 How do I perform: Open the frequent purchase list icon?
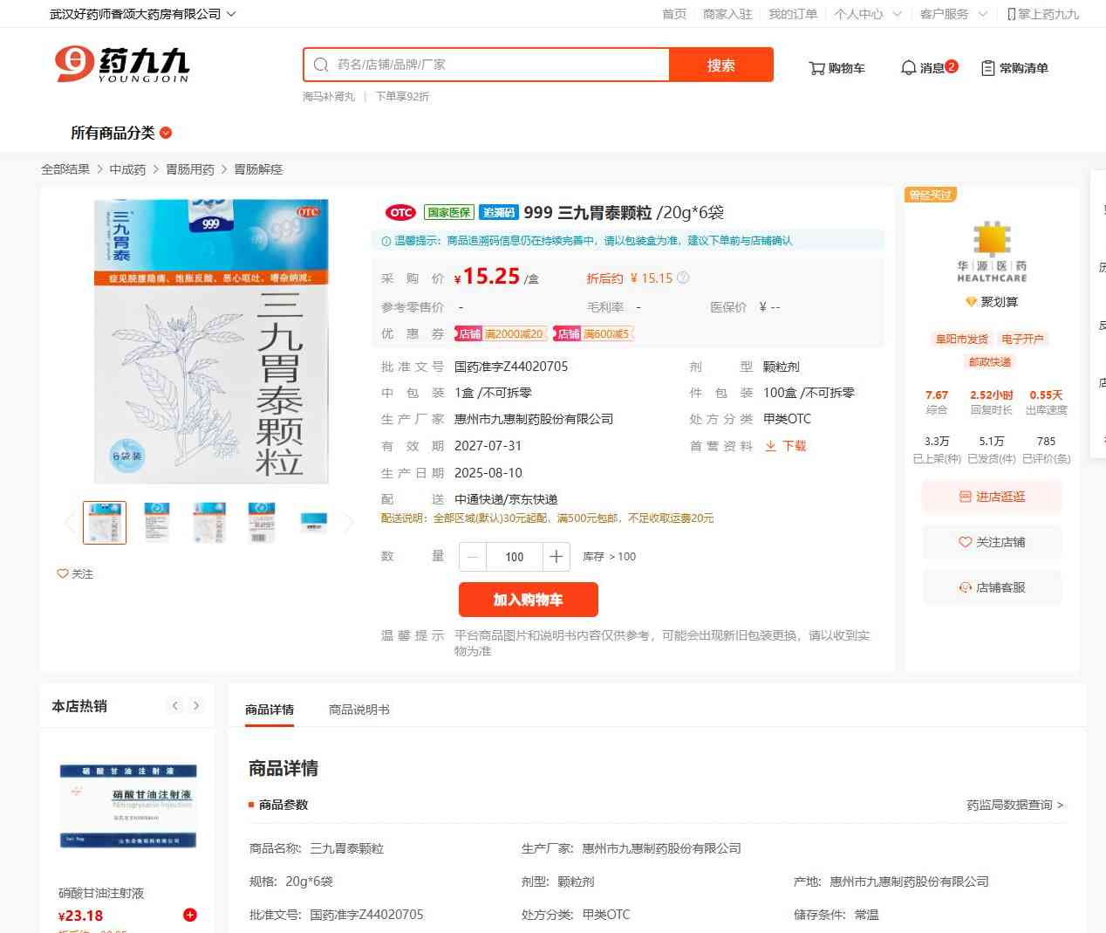point(987,68)
